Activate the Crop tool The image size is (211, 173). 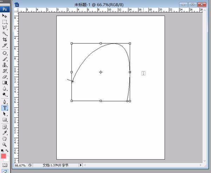click(x=5, y=40)
